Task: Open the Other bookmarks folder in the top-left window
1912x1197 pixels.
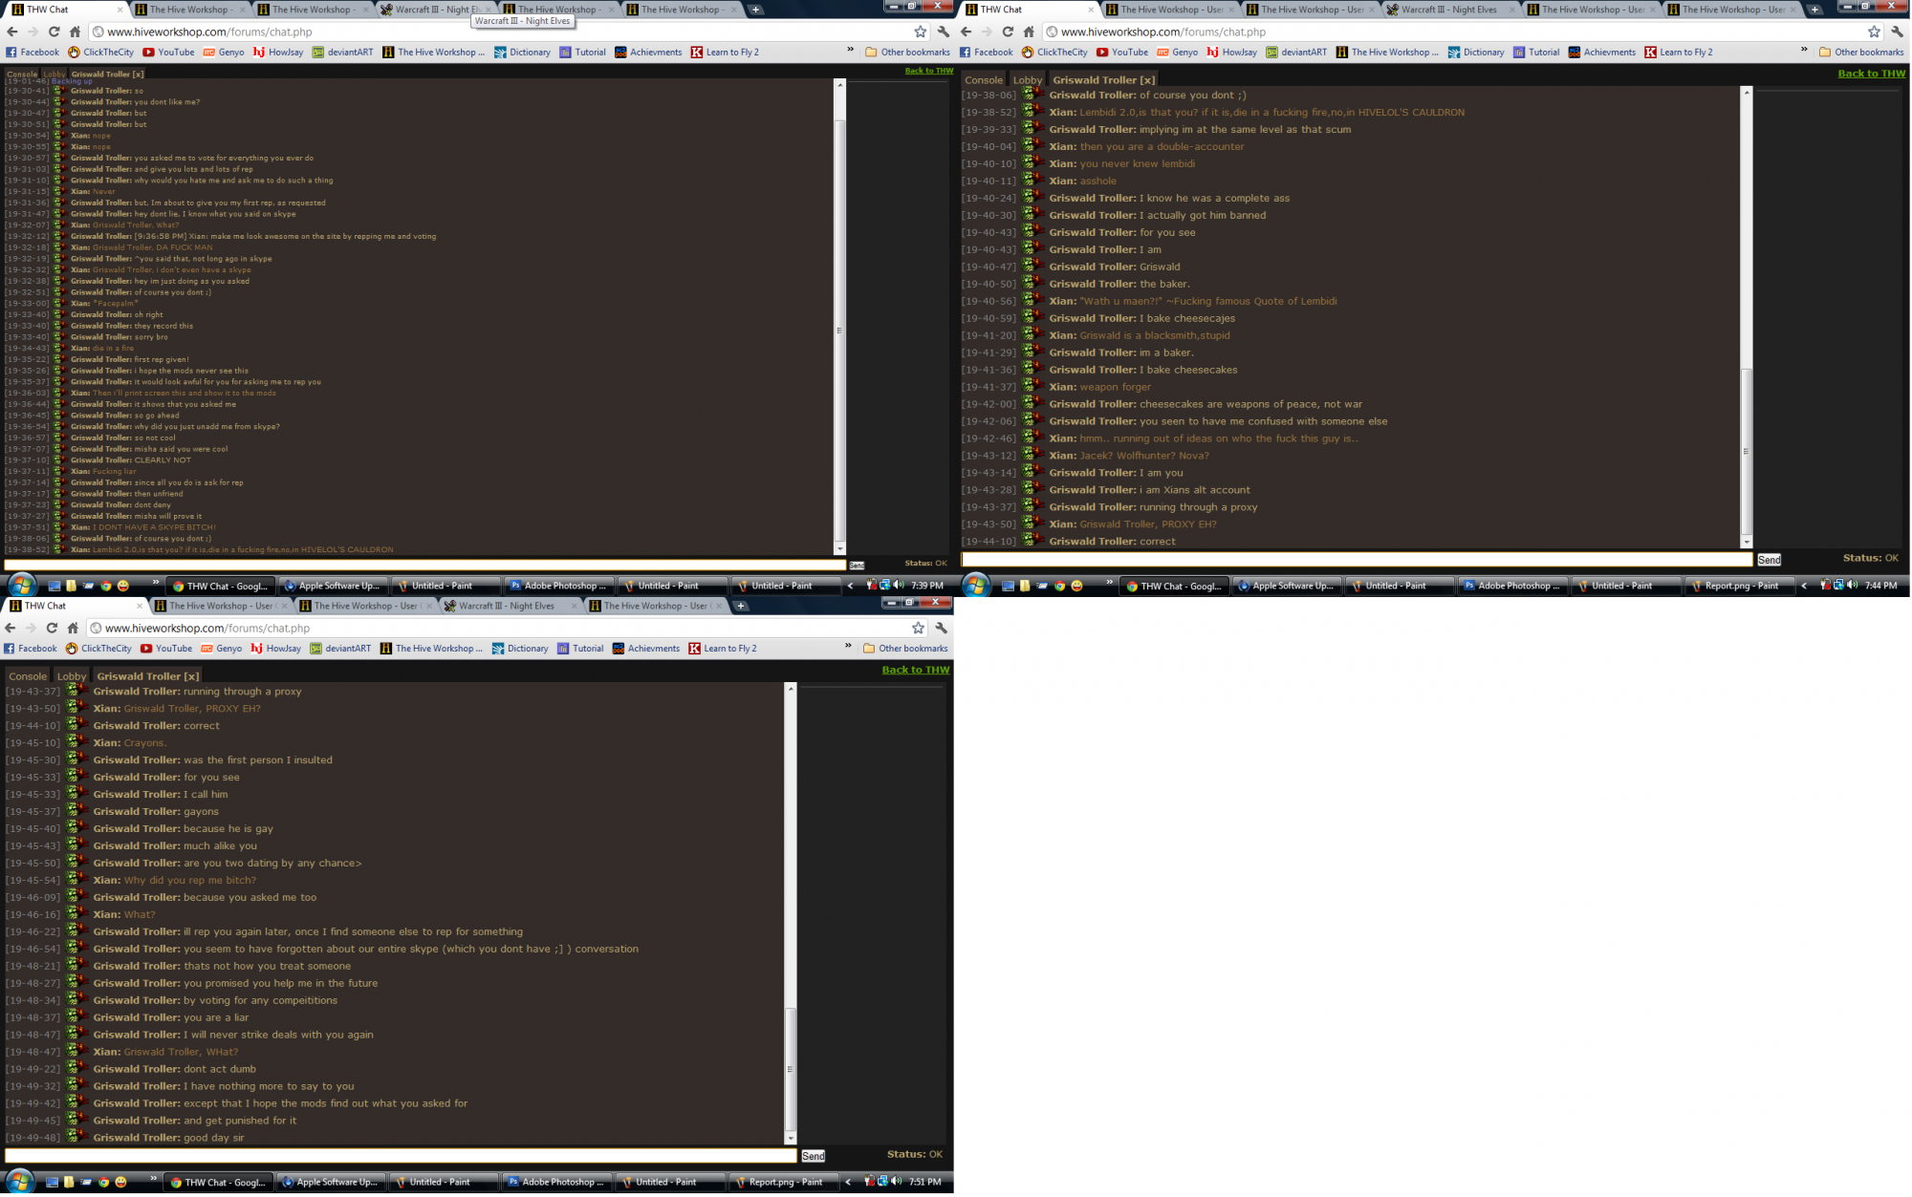Action: click(x=907, y=53)
